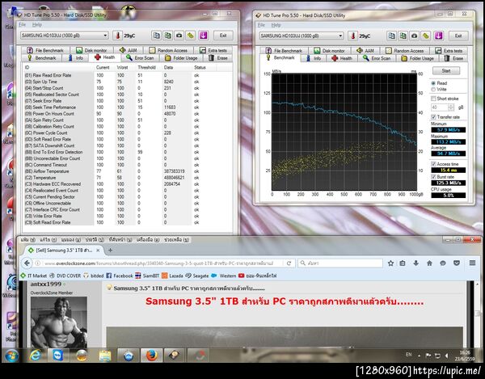This screenshot has width=485, height=379.
Task: Open options icon in right HD Tune toolbar
Action: [426, 36]
